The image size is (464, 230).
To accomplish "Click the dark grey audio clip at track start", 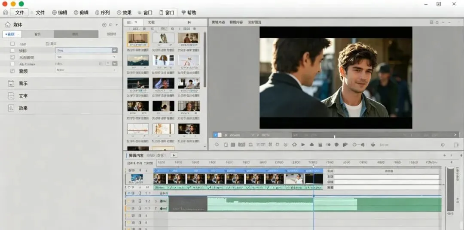I will tap(188, 205).
